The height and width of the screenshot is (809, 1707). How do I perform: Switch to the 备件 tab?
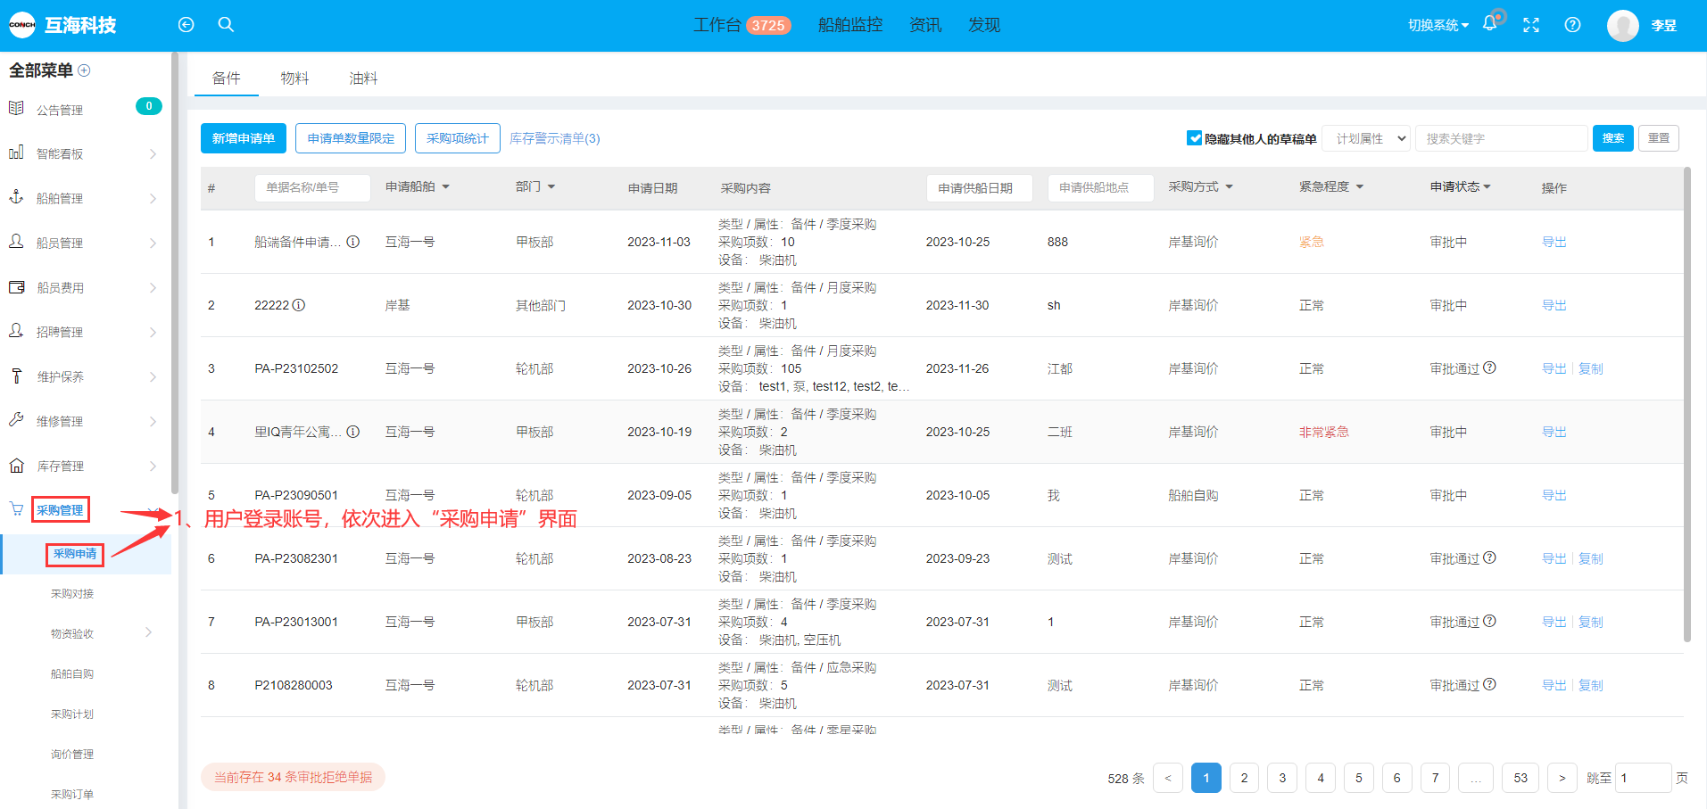pos(227,78)
